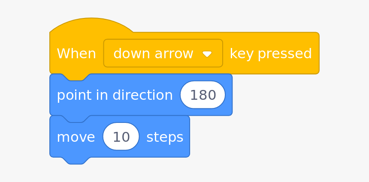The image size is (369, 182).
Task: Click the "When" label on the hat block
Action: 76,54
